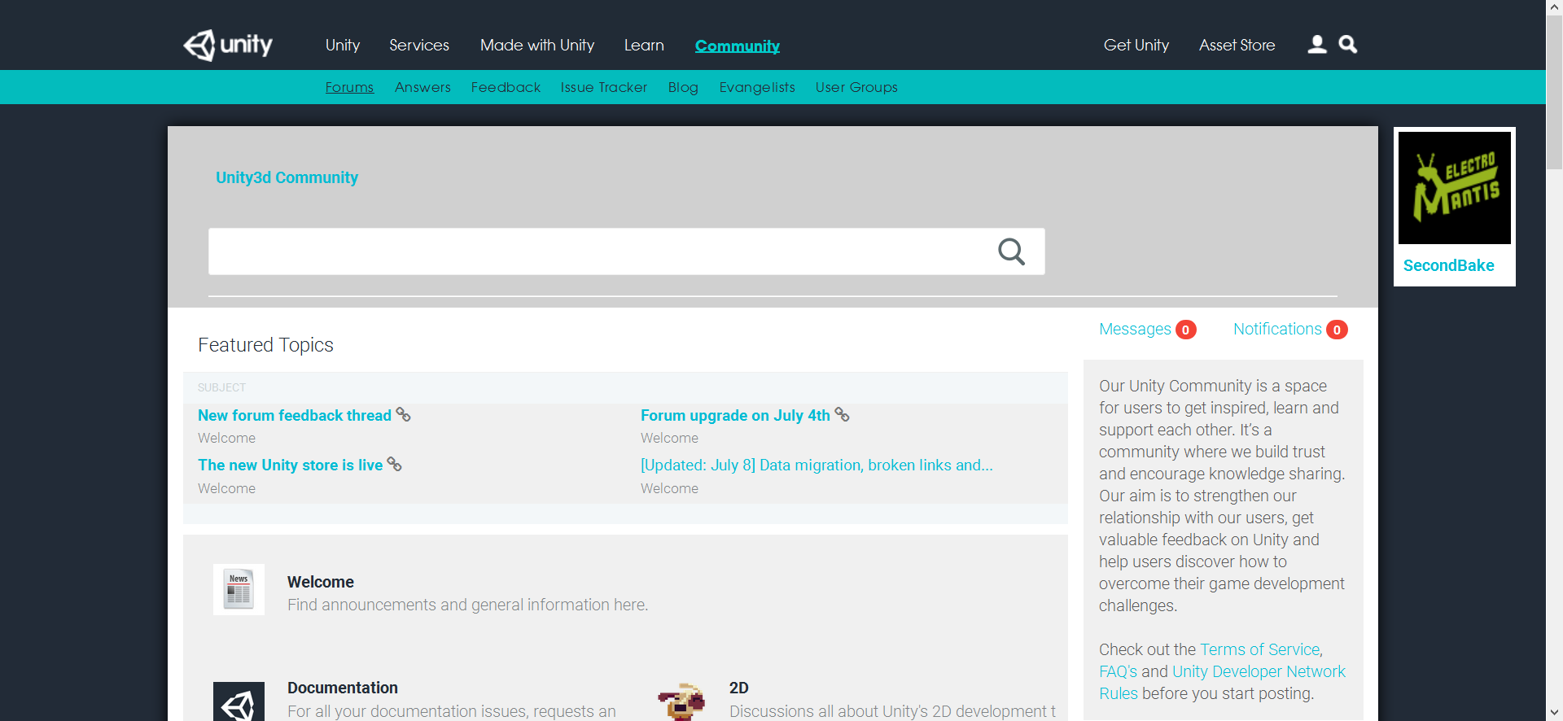This screenshot has width=1563, height=721.
Task: Switch to the User Groups tab
Action: click(x=856, y=87)
